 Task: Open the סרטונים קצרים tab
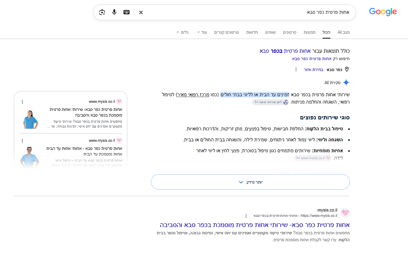pos(227,32)
